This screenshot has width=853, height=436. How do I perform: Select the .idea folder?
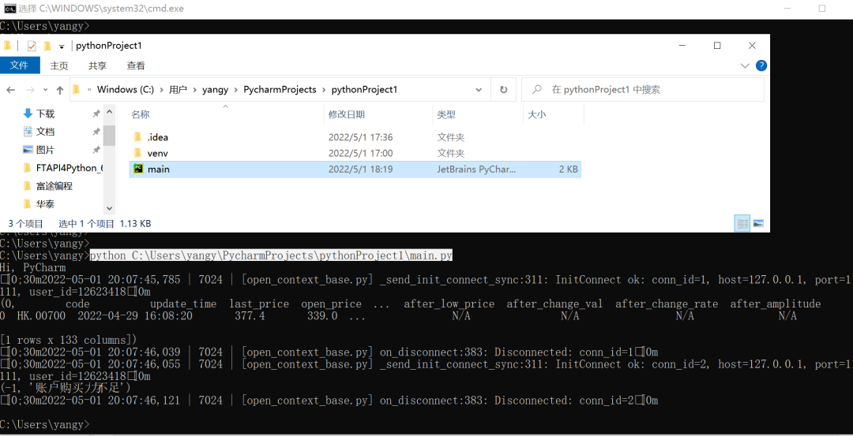[158, 137]
